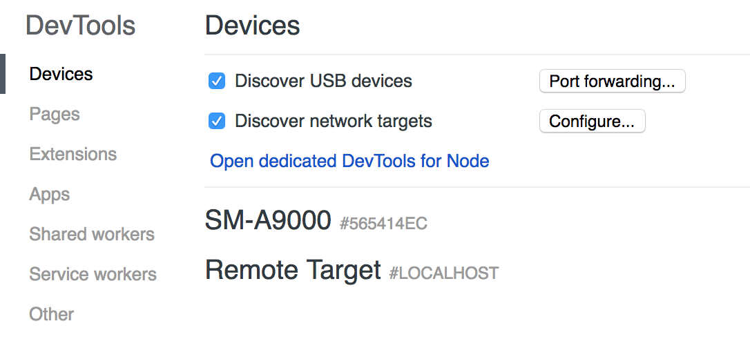The height and width of the screenshot is (348, 750).
Task: Click the SM-A9000 device name
Action: click(268, 220)
